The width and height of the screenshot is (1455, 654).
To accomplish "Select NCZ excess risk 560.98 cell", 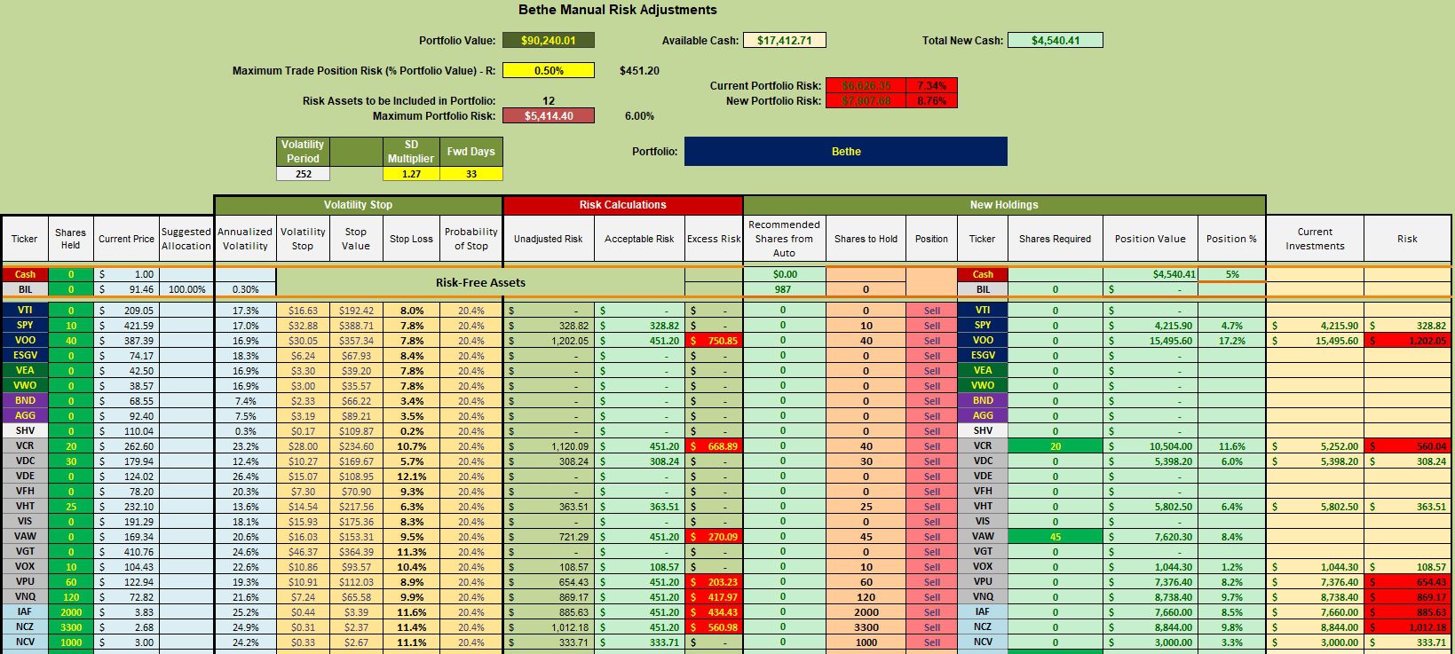I will click(714, 627).
